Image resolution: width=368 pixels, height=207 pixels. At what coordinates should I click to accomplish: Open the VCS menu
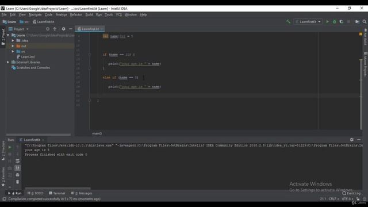[119, 14]
